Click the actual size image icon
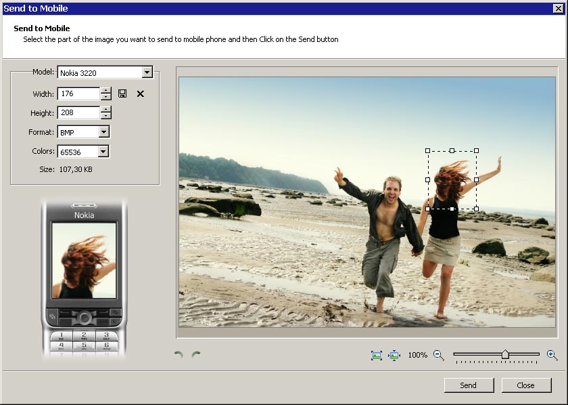Viewport: 568px width, 405px height. pos(394,355)
